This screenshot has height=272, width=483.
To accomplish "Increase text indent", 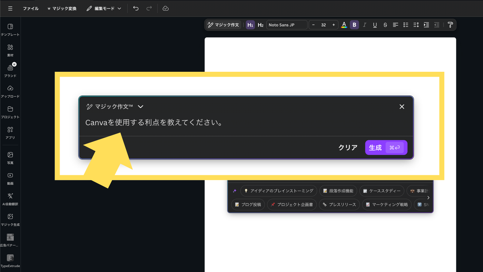I will [x=426, y=25].
